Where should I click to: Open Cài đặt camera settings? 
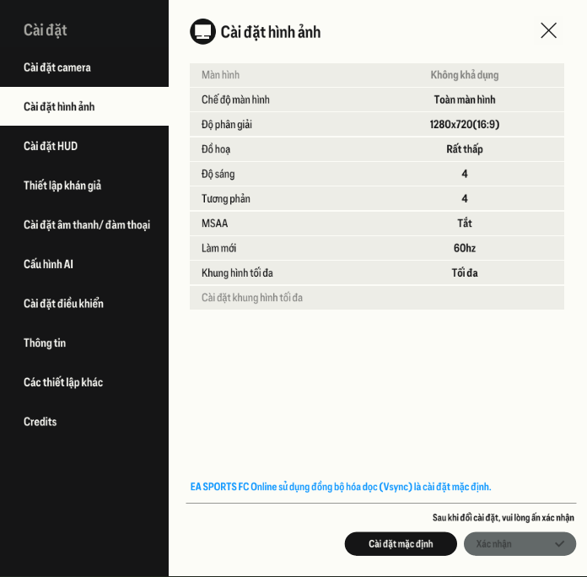(x=57, y=67)
